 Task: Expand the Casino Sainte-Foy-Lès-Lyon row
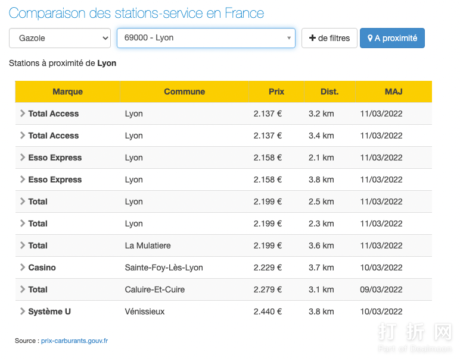click(23, 267)
